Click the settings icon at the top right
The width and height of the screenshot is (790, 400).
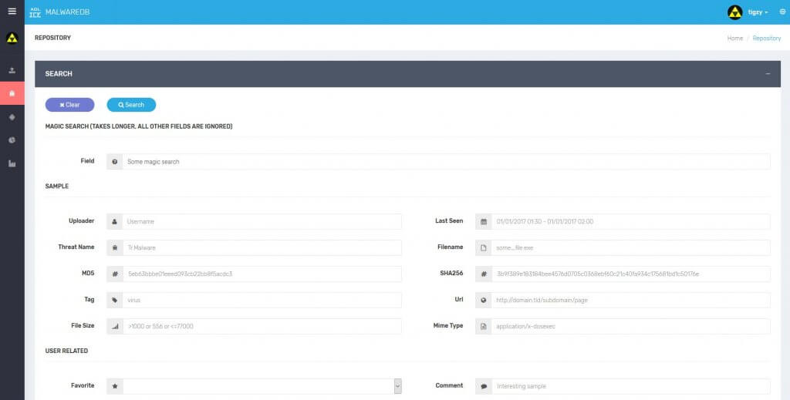(782, 12)
